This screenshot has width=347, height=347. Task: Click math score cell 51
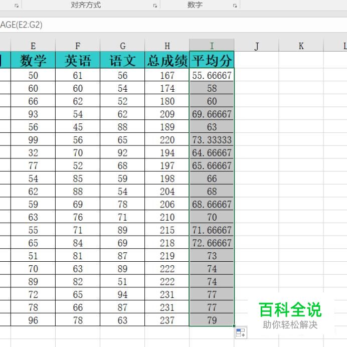coord(33,255)
